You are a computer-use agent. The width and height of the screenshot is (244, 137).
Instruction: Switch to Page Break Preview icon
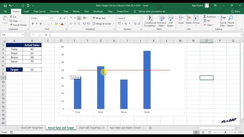pyautogui.click(x=210, y=132)
